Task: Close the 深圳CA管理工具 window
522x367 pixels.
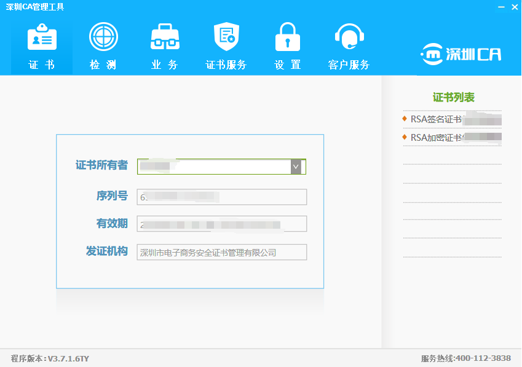Action: 515,7
